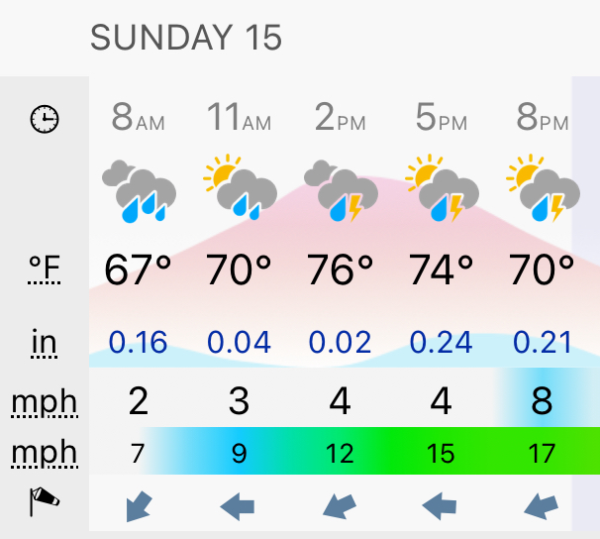Viewport: 600px width, 539px height.
Task: Click the 8AM southwest-pointing wind arrow
Action: (139, 506)
